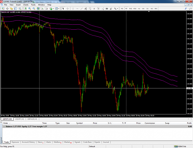Open the News terminal tab
Screen dimensions: 193x148
tap(40, 142)
